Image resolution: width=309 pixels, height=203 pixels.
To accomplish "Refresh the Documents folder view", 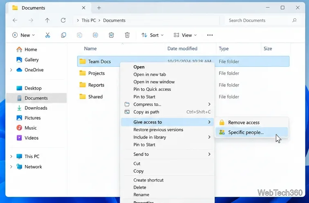I will 63,20.
